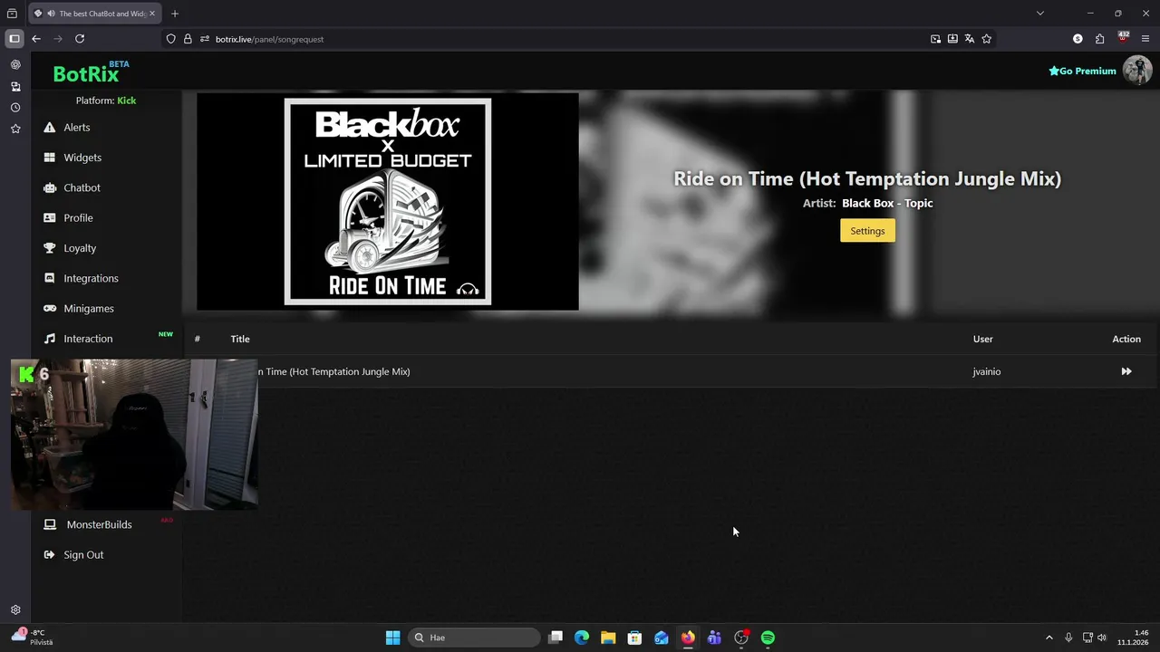Open history sidebar clock icon
Viewport: 1160px width, 652px height.
[x=15, y=108]
